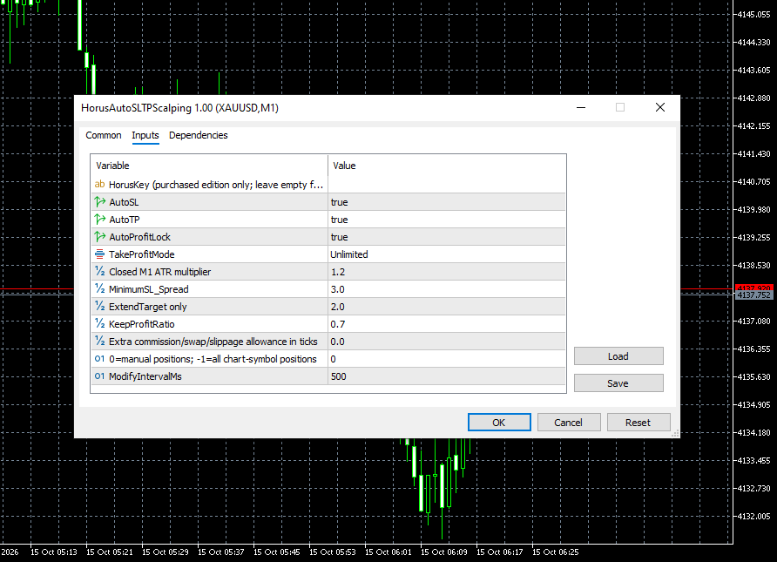
Task: Open the Dependencies tab
Action: tap(199, 135)
